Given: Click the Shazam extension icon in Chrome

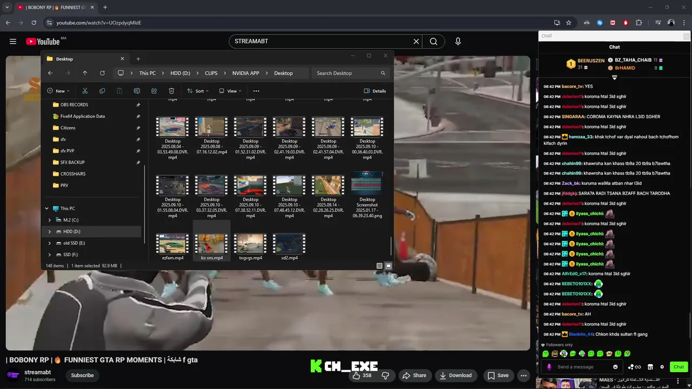Looking at the screenshot, I should 600,23.
